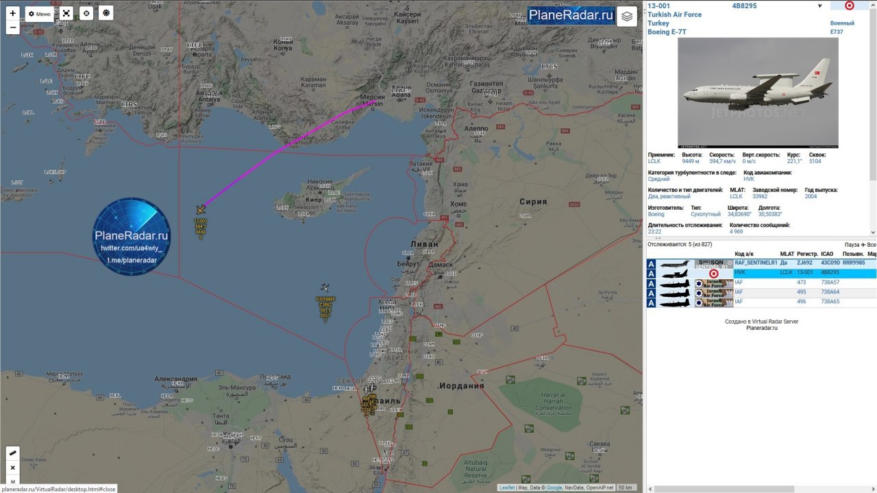Select the RAF_SENTINELR1 row in list
This screenshot has width=877, height=493.
pyautogui.click(x=761, y=263)
